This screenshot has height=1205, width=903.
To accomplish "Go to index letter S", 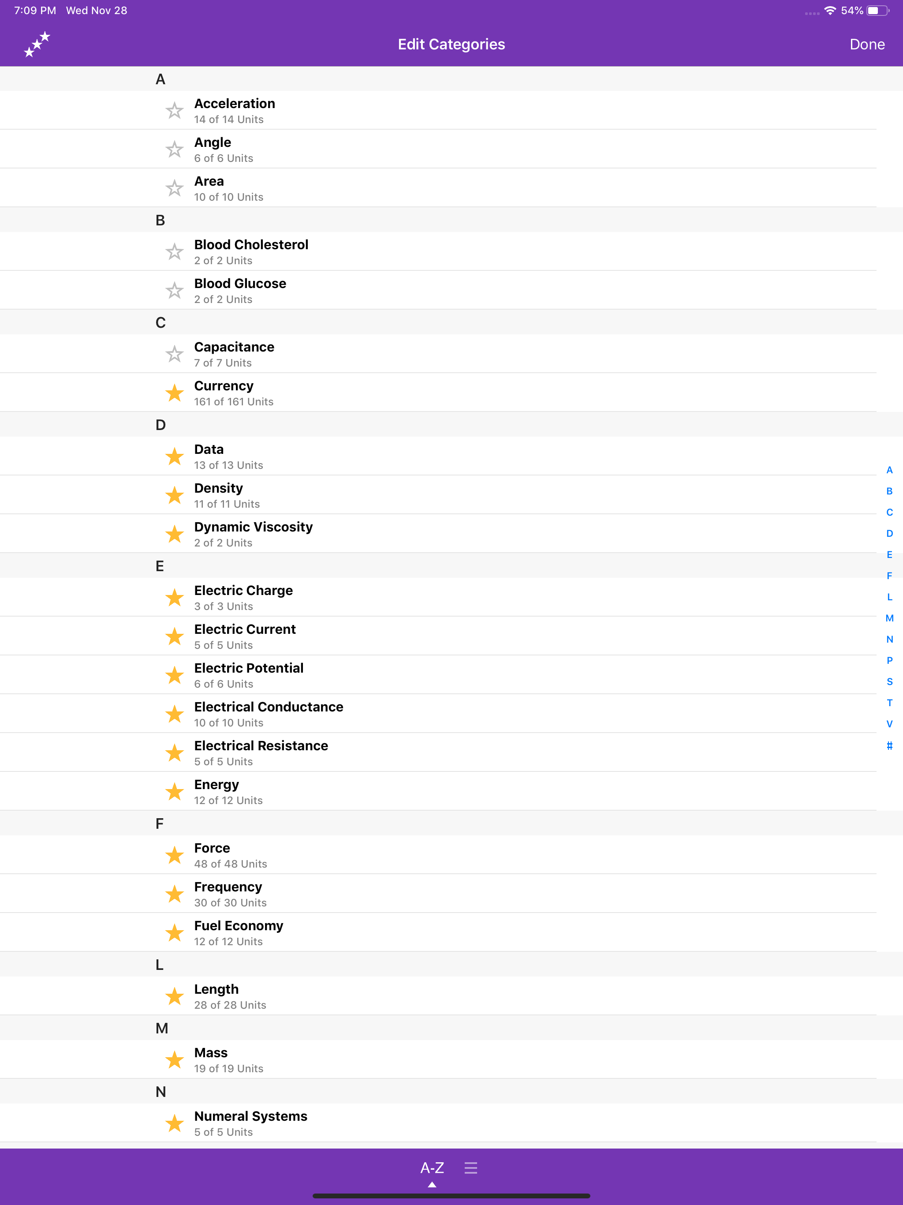I will pyautogui.click(x=889, y=682).
